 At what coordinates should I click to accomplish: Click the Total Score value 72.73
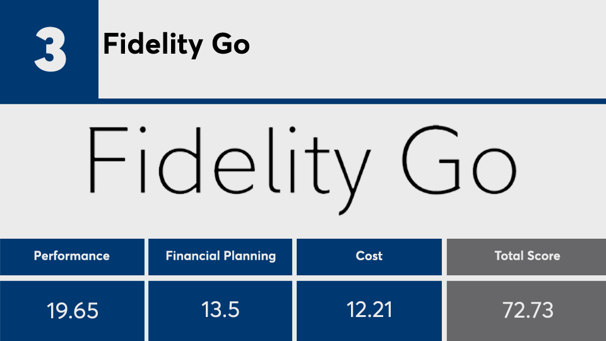click(x=526, y=310)
